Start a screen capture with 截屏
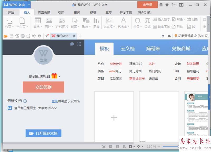 75,23
